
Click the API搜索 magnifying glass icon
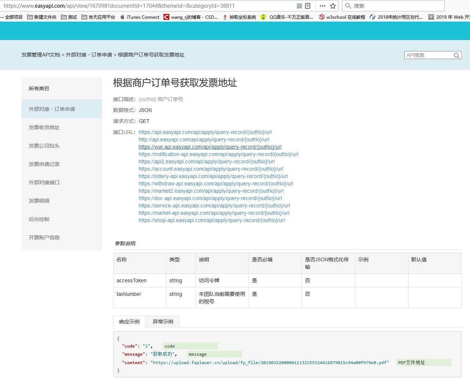tap(456, 55)
